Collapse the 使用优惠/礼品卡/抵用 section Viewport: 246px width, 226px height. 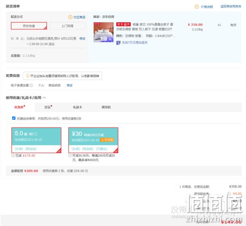(x=44, y=98)
